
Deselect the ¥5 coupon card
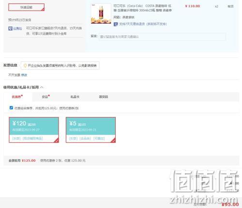pyautogui.click(x=91, y=130)
